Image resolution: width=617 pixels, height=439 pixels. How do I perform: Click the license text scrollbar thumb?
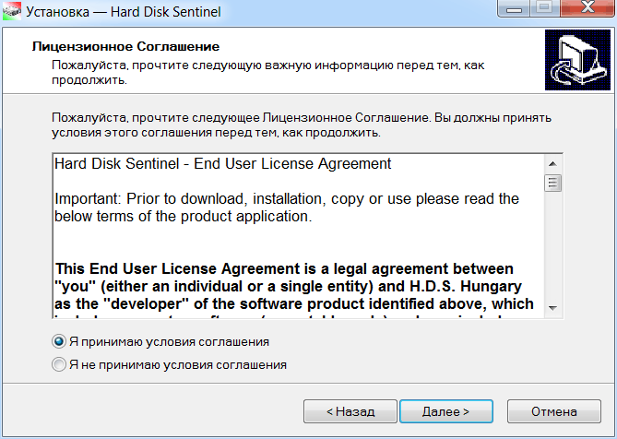point(552,183)
